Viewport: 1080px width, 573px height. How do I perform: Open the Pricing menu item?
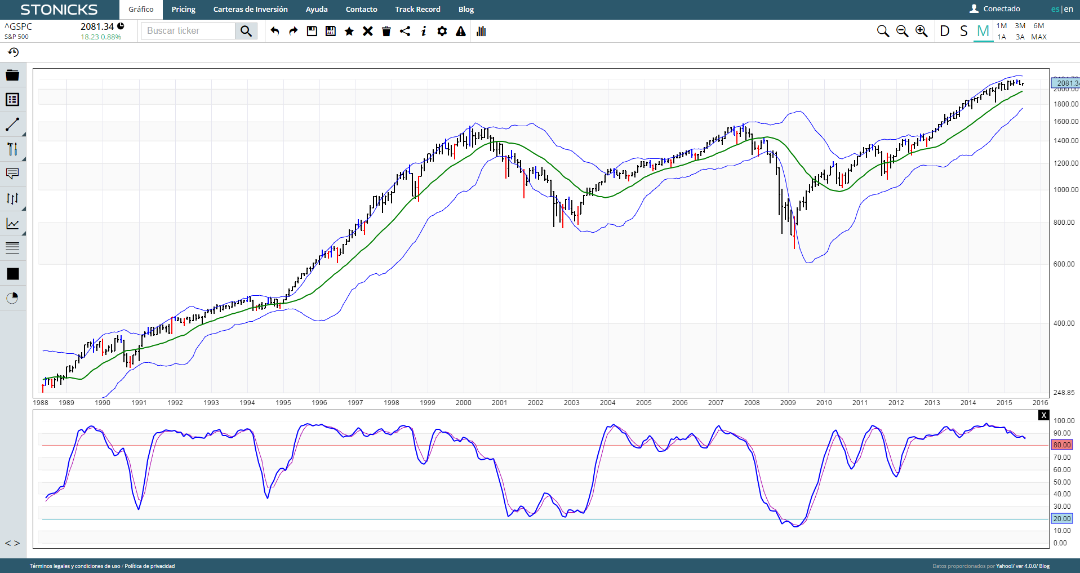click(x=184, y=10)
